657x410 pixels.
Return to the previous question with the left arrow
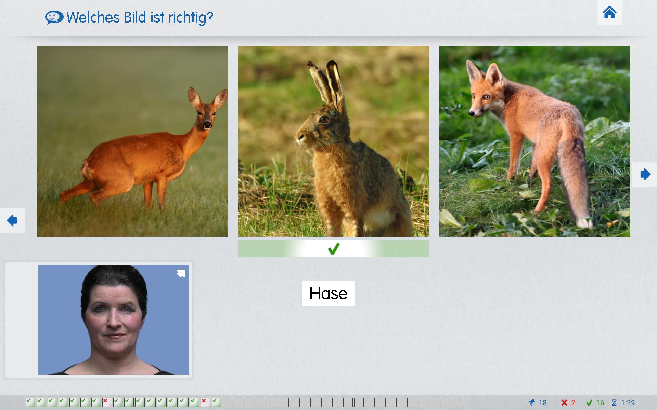tap(12, 220)
